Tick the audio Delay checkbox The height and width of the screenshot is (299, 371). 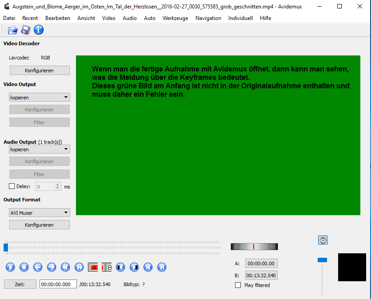coord(12,186)
